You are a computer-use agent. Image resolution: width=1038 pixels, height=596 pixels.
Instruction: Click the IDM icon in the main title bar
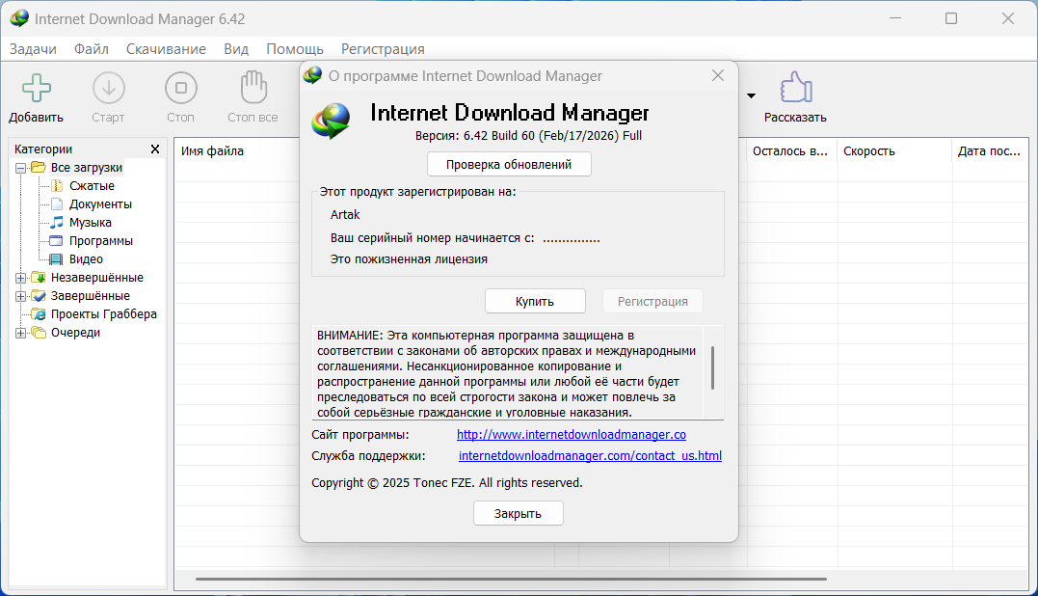click(x=19, y=18)
